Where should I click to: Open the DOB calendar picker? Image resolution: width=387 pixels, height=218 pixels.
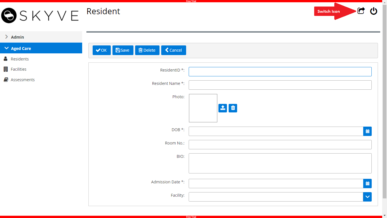pos(367,131)
